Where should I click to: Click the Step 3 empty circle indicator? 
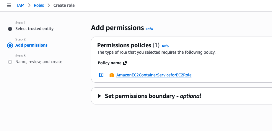(10, 62)
